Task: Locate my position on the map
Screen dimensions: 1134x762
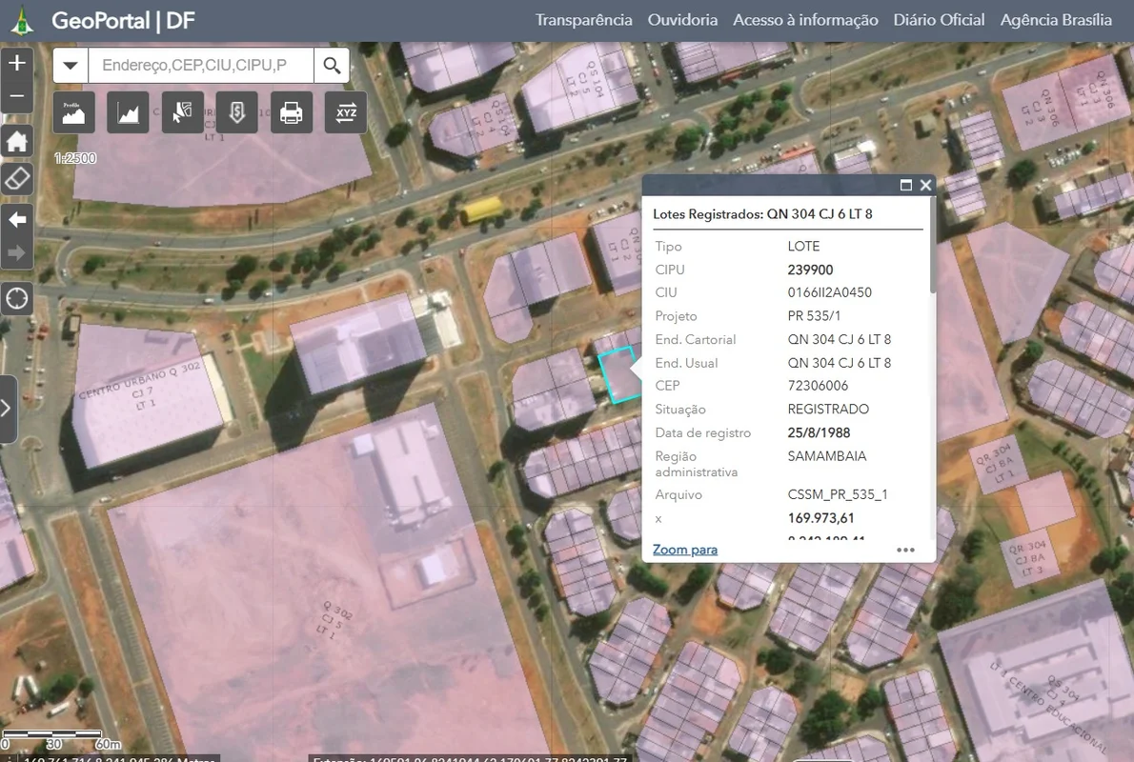Action: tap(17, 299)
